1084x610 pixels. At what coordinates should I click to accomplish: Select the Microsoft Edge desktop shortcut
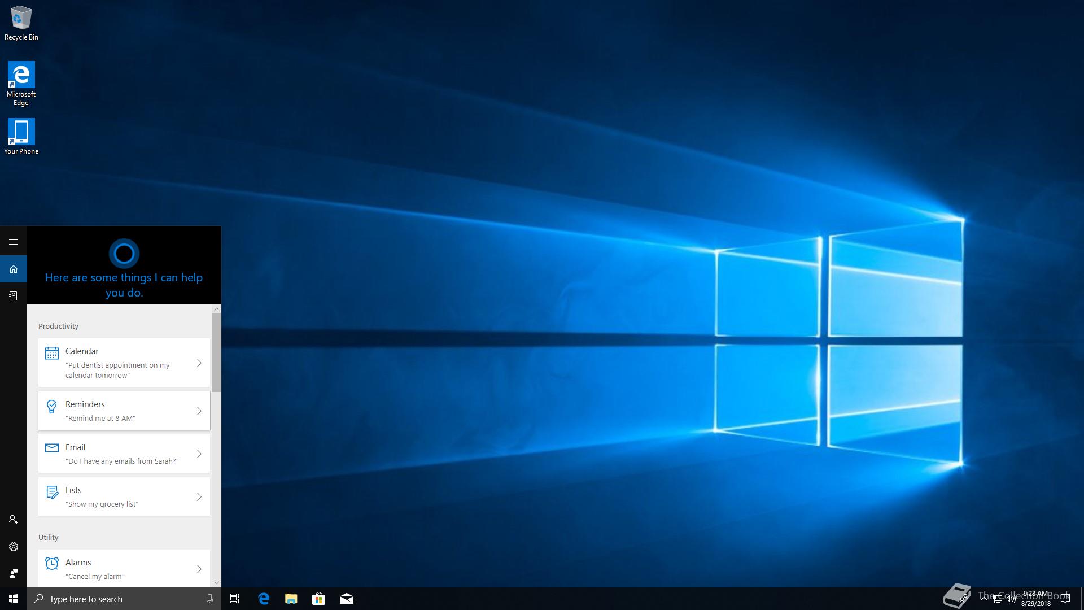21,84
